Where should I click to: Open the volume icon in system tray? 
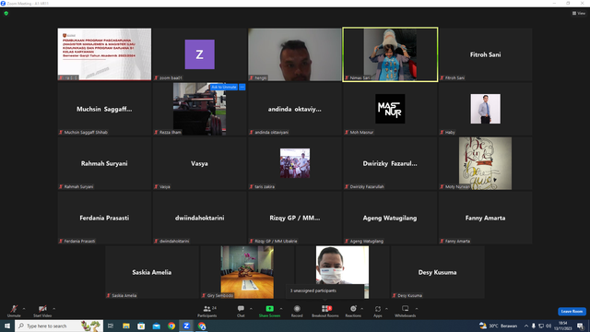(549, 326)
